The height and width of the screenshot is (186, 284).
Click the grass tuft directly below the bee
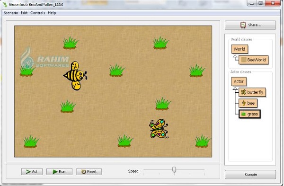(68, 106)
